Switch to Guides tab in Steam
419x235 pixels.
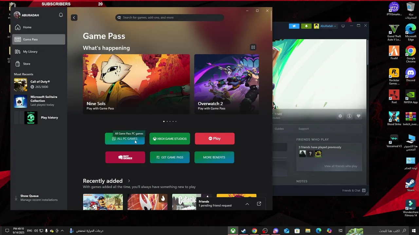coord(279,129)
